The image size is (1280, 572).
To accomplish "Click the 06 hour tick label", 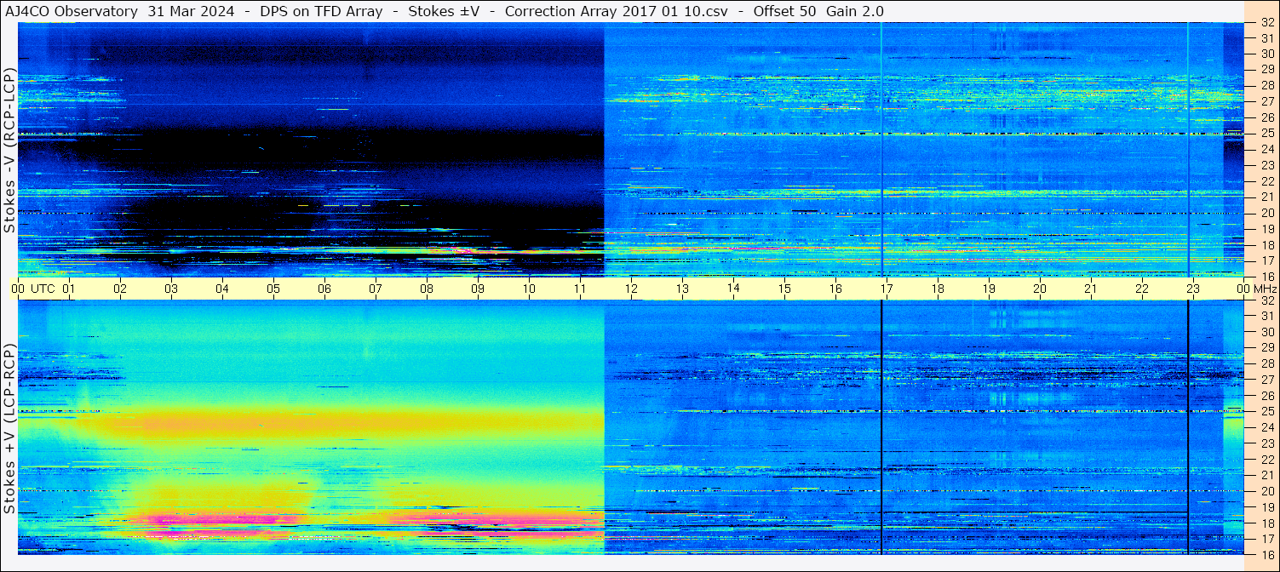I will (324, 289).
